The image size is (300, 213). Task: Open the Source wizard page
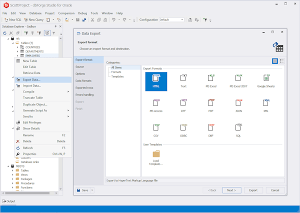click(x=89, y=67)
